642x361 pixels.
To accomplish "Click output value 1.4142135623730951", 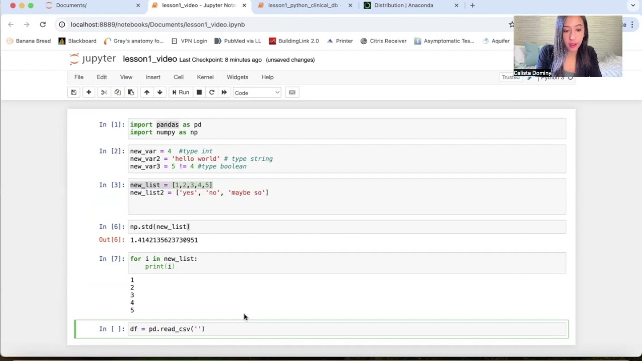I will [164, 240].
